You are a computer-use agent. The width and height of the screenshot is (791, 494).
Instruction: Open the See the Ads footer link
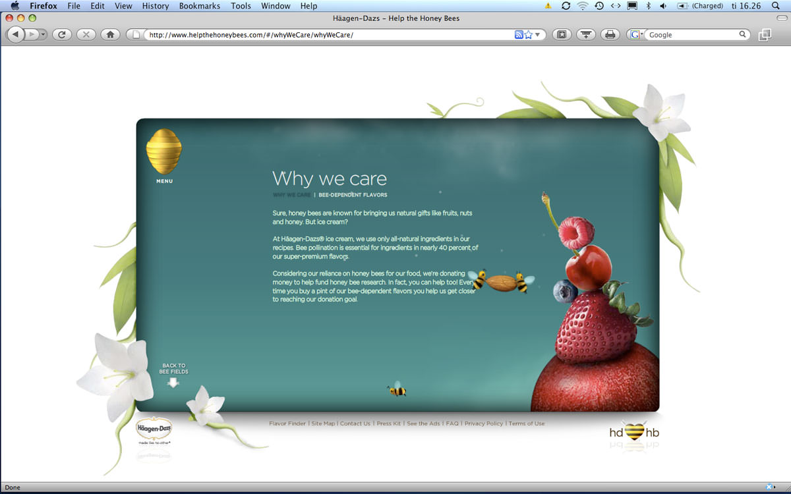(423, 424)
